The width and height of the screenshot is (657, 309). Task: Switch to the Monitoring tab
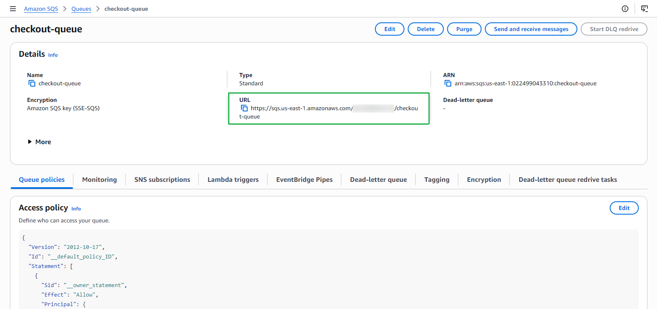(100, 180)
